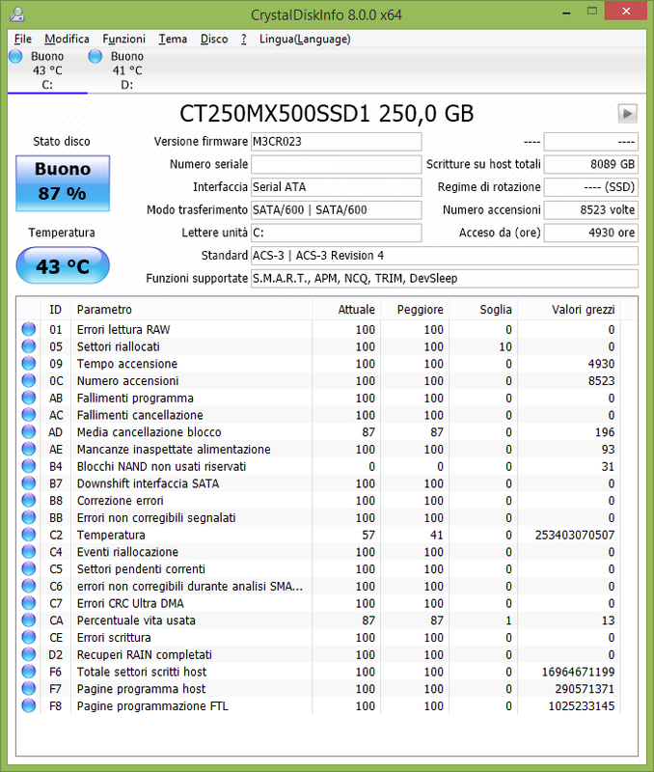The width and height of the screenshot is (654, 772).
Task: Click the status orb for Eventi riallocazione
Action: [x=29, y=551]
